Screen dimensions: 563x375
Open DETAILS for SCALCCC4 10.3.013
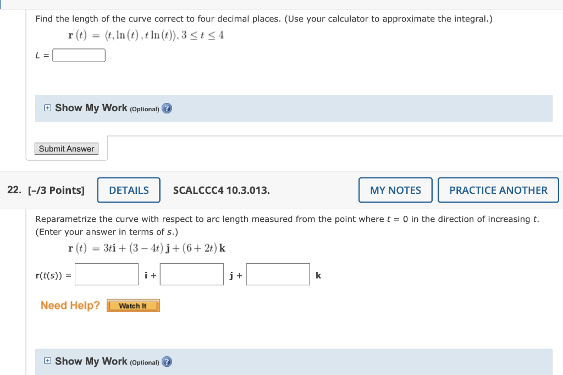(129, 189)
